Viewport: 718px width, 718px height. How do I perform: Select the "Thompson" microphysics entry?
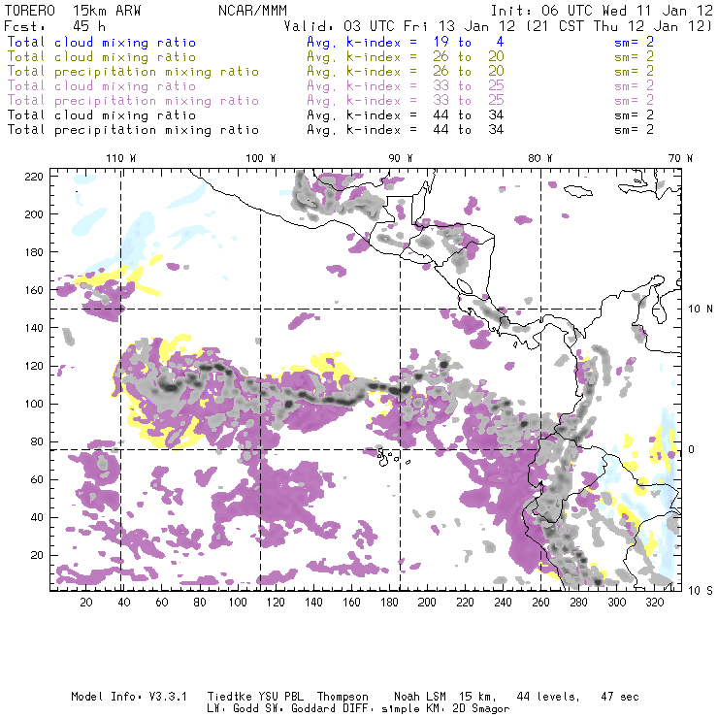[x=343, y=697]
